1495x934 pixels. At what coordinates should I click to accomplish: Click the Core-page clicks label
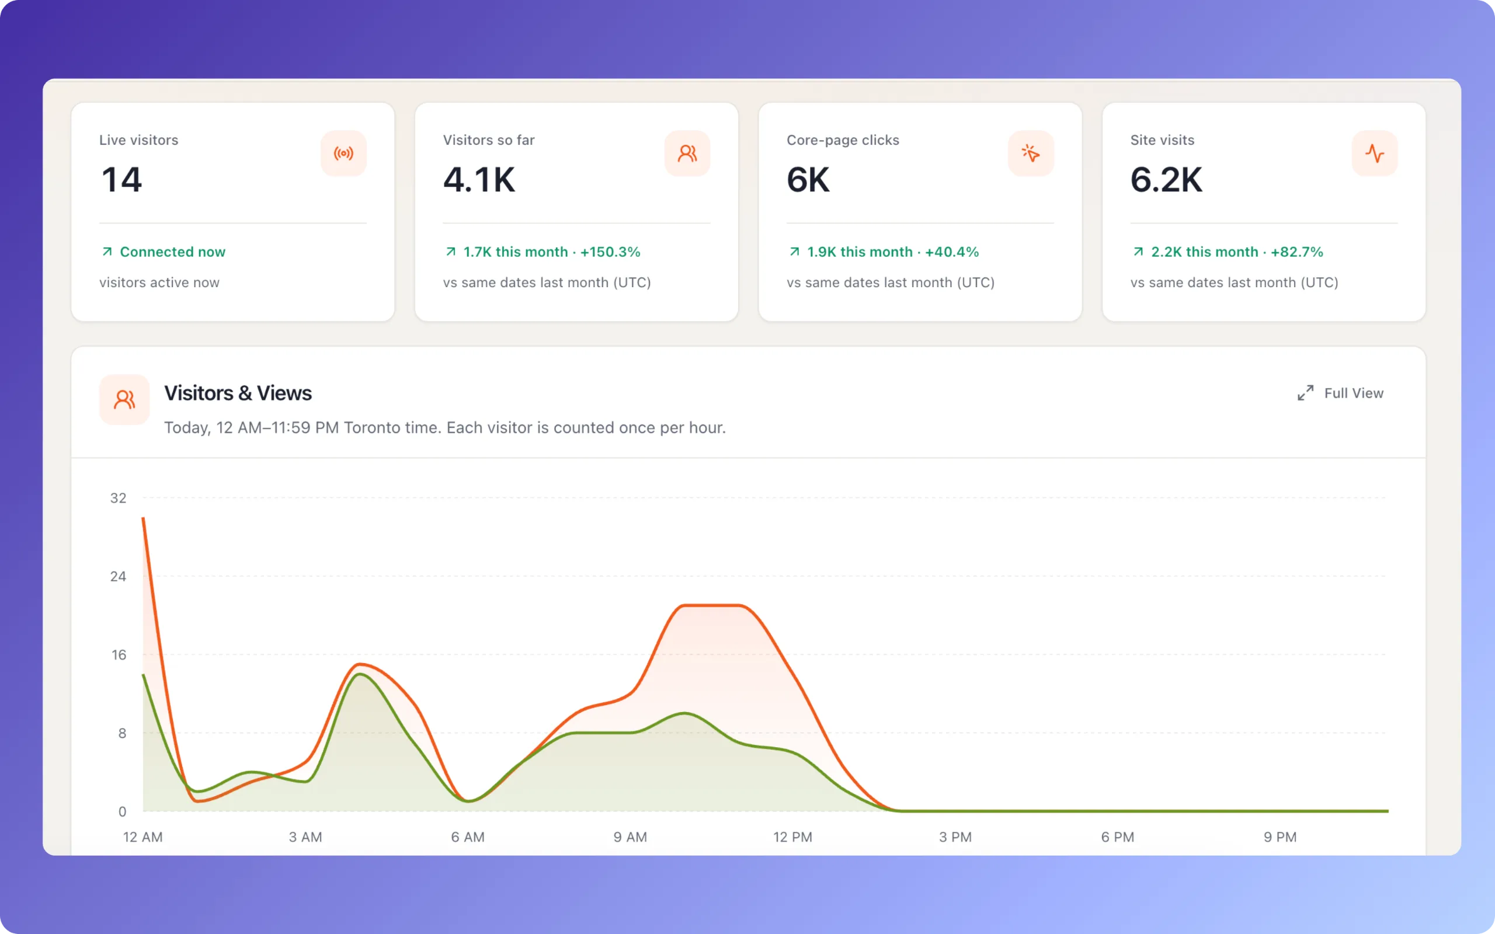click(843, 140)
